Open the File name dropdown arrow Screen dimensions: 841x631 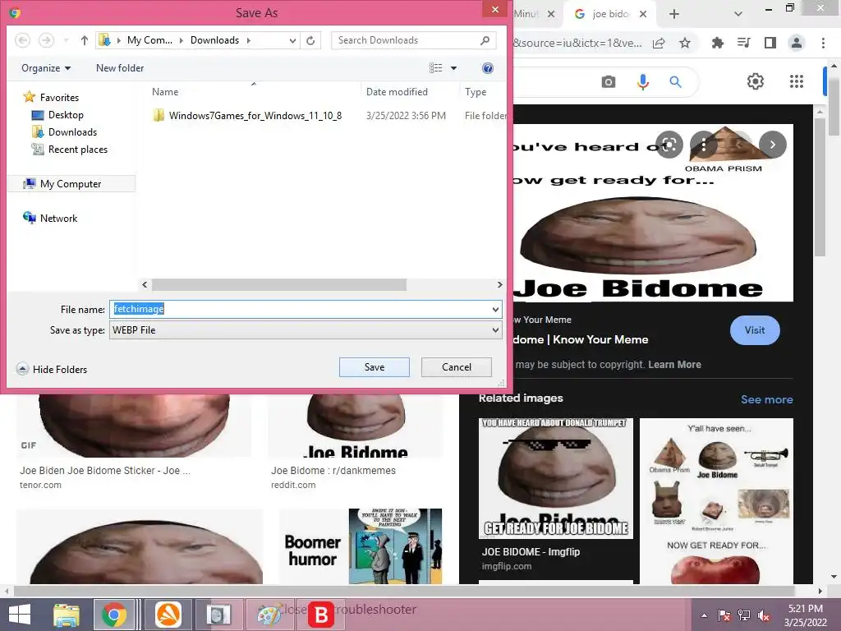coord(495,309)
